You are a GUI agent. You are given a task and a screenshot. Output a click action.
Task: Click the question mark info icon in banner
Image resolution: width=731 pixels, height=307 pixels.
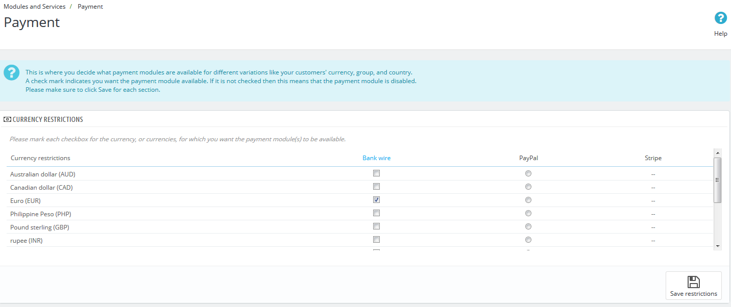tap(11, 73)
